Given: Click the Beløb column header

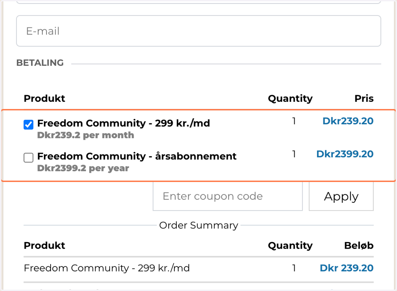Looking at the screenshot, I should click(359, 245).
